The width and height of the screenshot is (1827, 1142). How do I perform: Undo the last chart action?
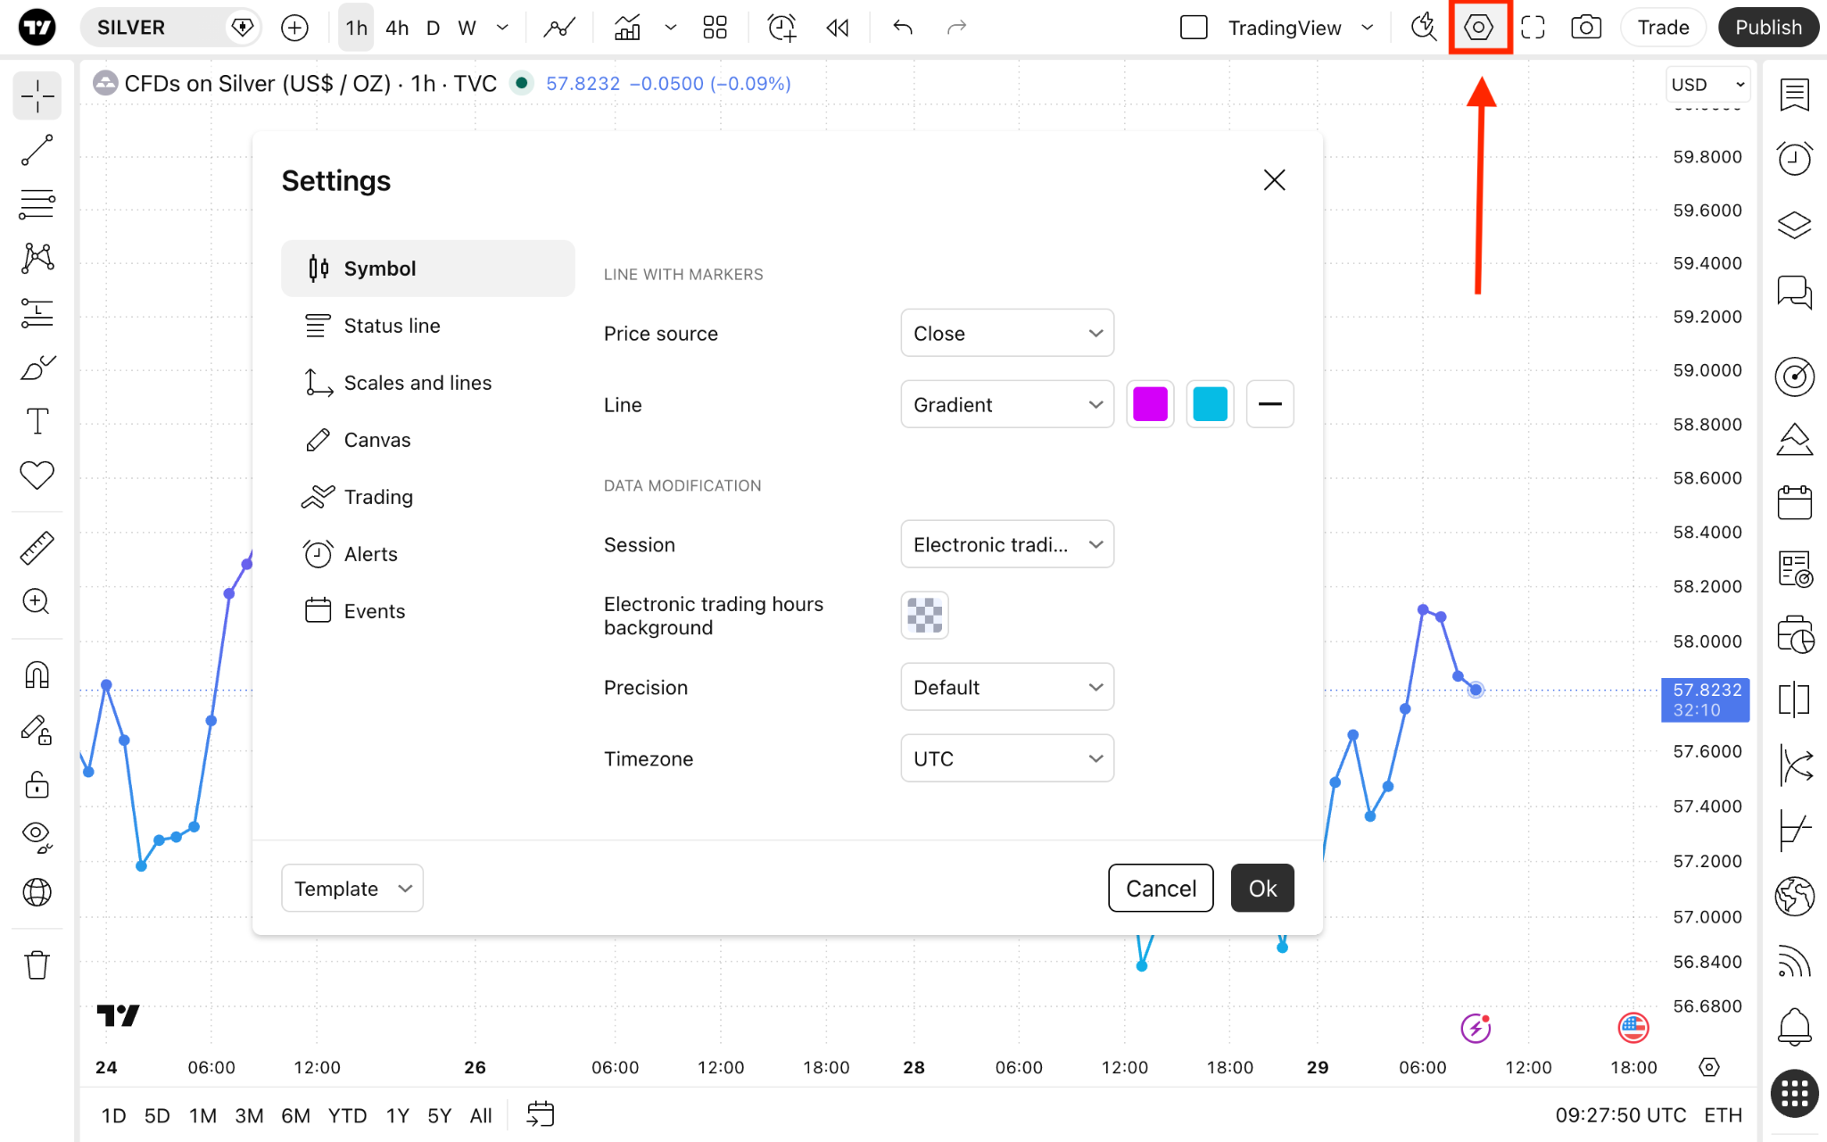pyautogui.click(x=903, y=28)
